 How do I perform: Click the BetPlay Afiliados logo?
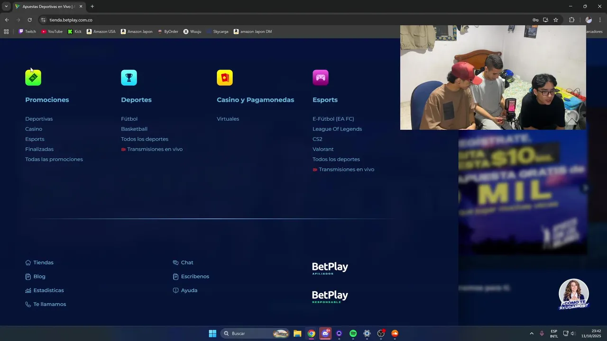click(x=330, y=269)
